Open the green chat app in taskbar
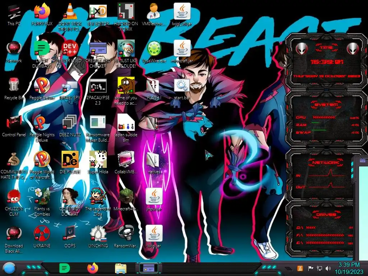Viewport: 368px width, 276px height. [x=65, y=268]
